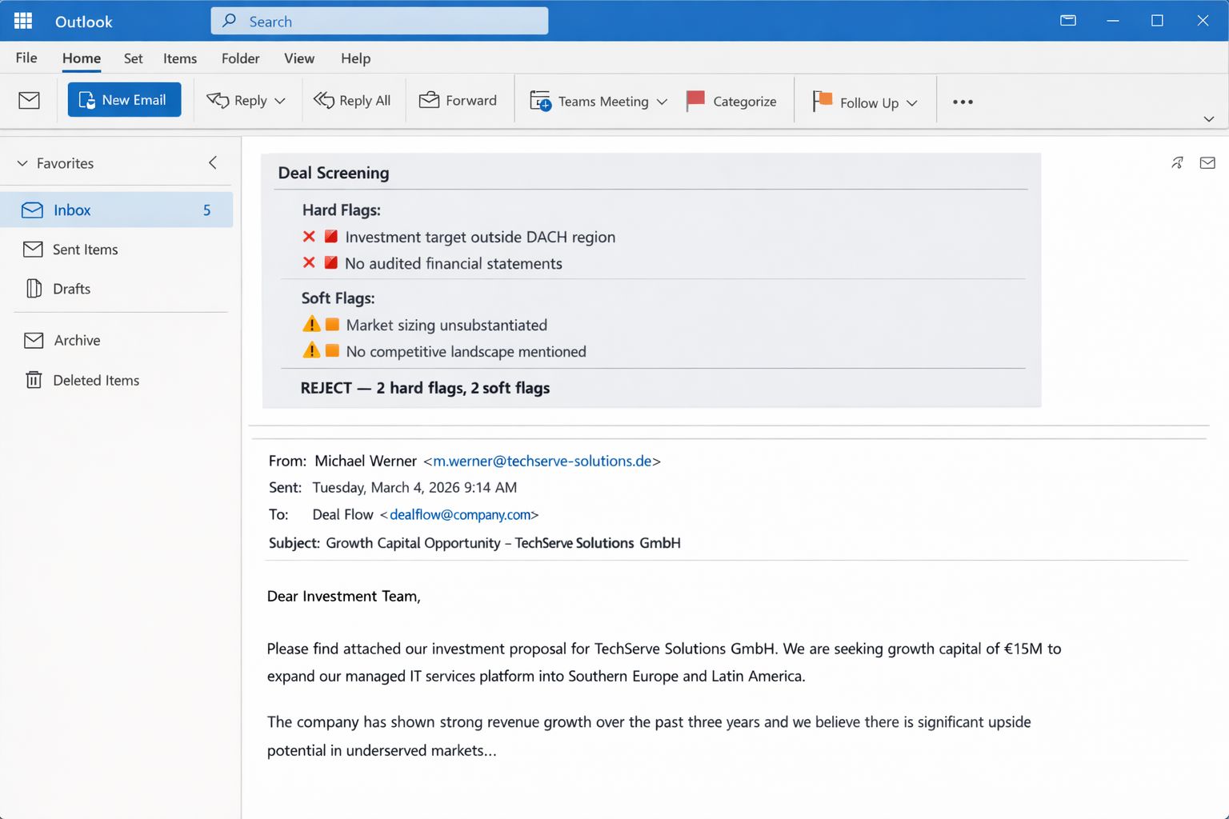1229x819 pixels.
Task: Click the New Email button
Action: pyautogui.click(x=124, y=99)
